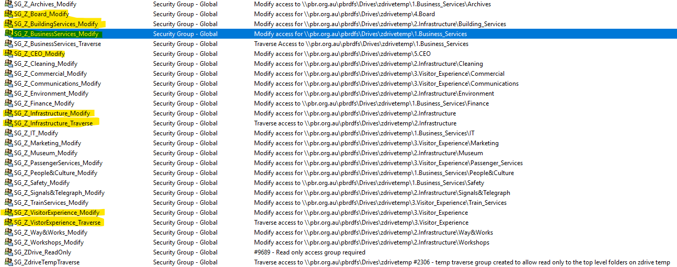Click the icon beside SG_ZdriveTempTraverse
The image size is (677, 267).
[x=8, y=262]
